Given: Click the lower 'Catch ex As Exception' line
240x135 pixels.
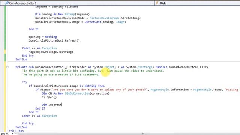Looking at the screenshot, I should (39, 116).
